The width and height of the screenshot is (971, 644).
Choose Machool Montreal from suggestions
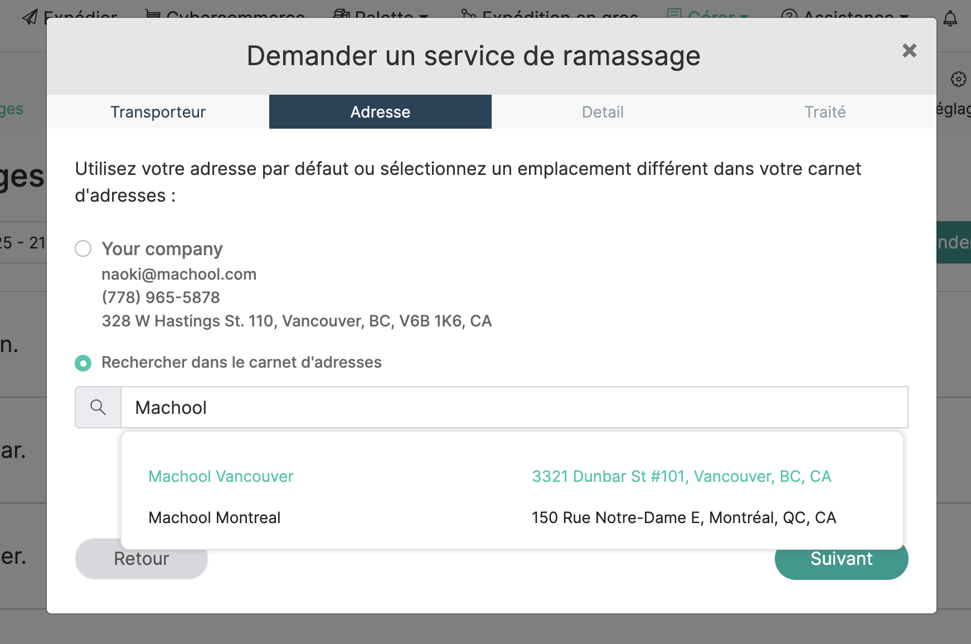pyautogui.click(x=215, y=518)
